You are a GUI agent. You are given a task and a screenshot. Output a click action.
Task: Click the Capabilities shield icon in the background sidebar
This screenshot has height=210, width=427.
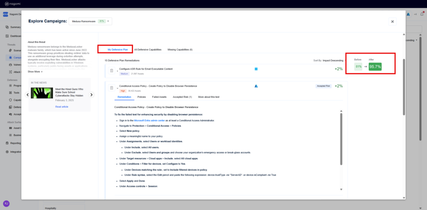[10, 100]
